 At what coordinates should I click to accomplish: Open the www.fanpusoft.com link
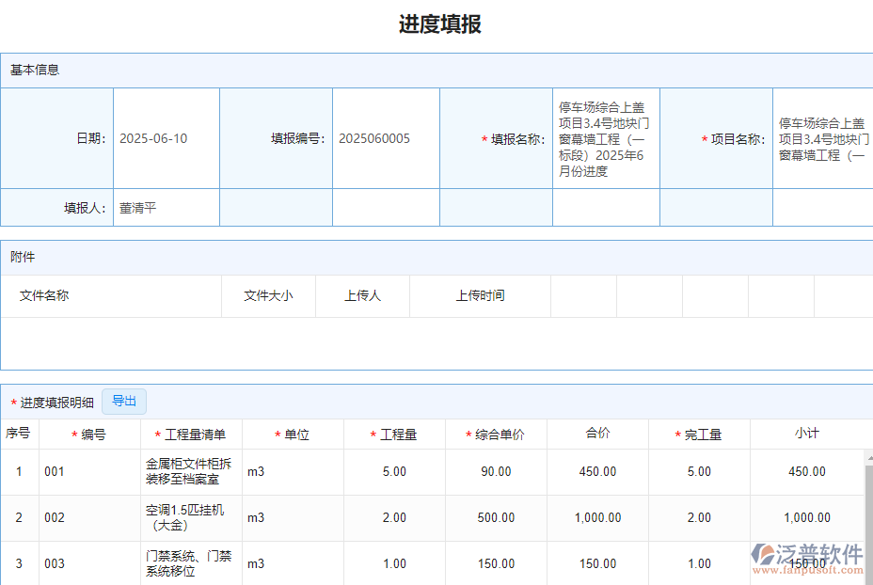[811, 572]
